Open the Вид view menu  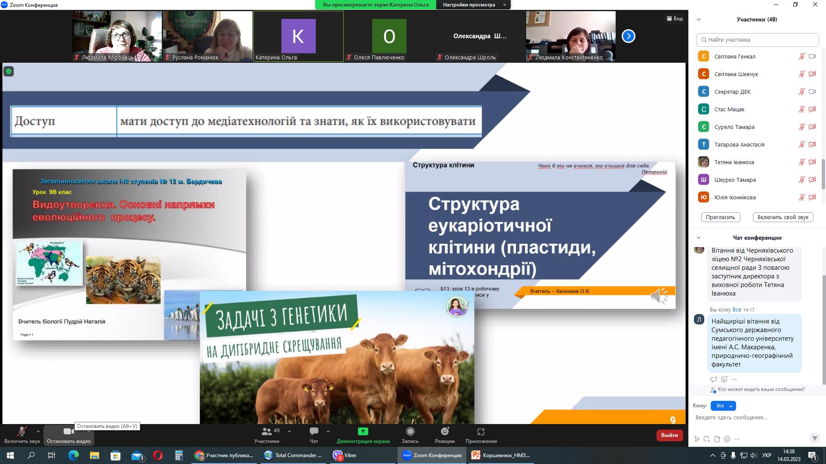tap(675, 18)
